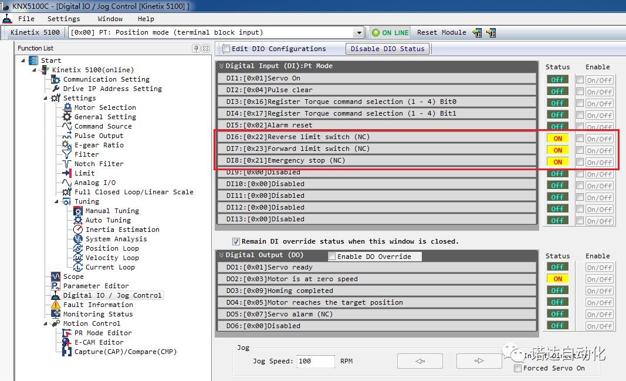Tick the DI2 Pulse clear enable checkbox
Screen dimensions: 626x381
(580, 92)
